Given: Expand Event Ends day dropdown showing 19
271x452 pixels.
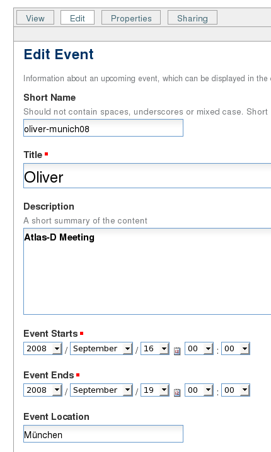Looking at the screenshot, I should pyautogui.click(x=155, y=390).
